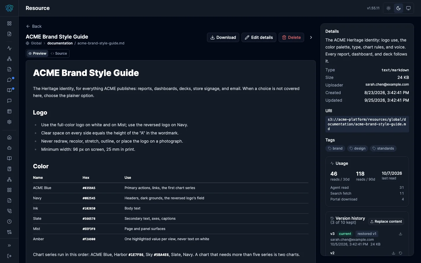Image resolution: width=421 pixels, height=263 pixels.
Task: Click the #EEF3F8 hex code for Mist
Action: coord(89,229)
